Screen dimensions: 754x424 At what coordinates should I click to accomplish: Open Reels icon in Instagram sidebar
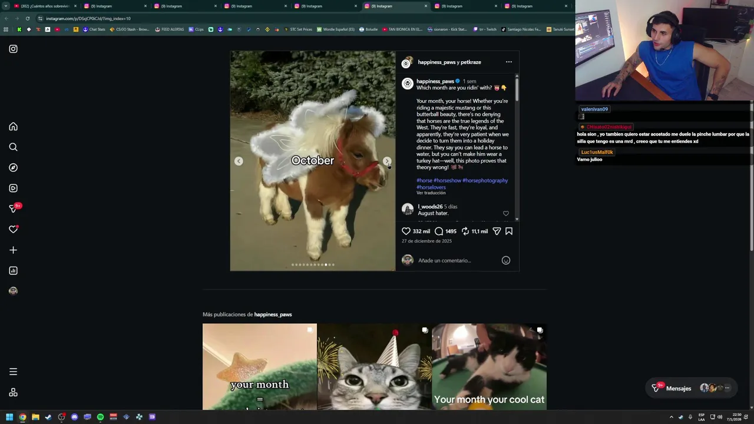tap(13, 188)
